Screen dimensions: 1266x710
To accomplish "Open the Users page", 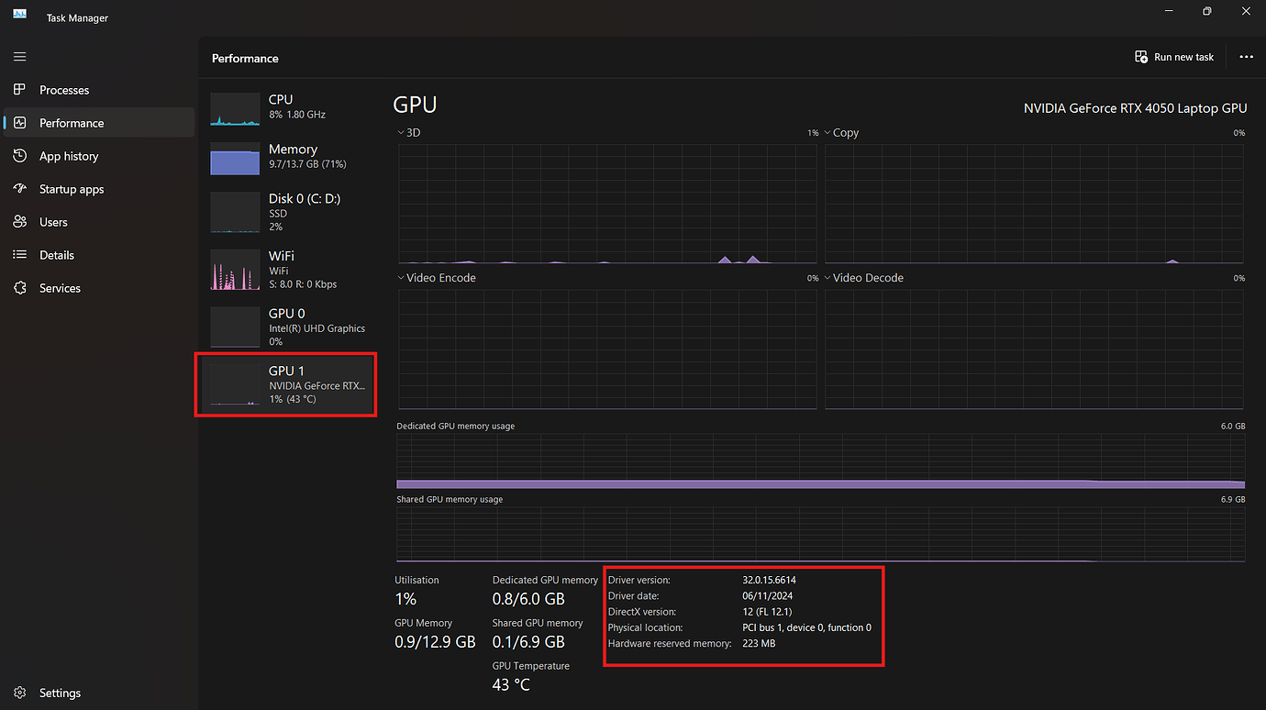I will [58, 221].
